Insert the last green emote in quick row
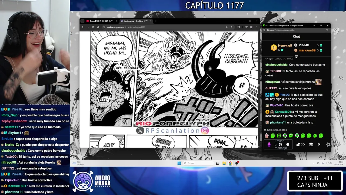Image resolution: width=346 pixels, height=195 pixels. [321, 136]
